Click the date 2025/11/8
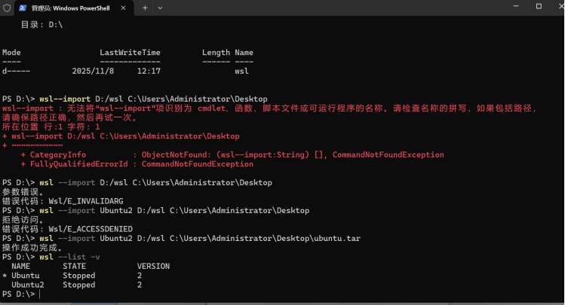Screen dimensions: 565x305 (x=93, y=72)
